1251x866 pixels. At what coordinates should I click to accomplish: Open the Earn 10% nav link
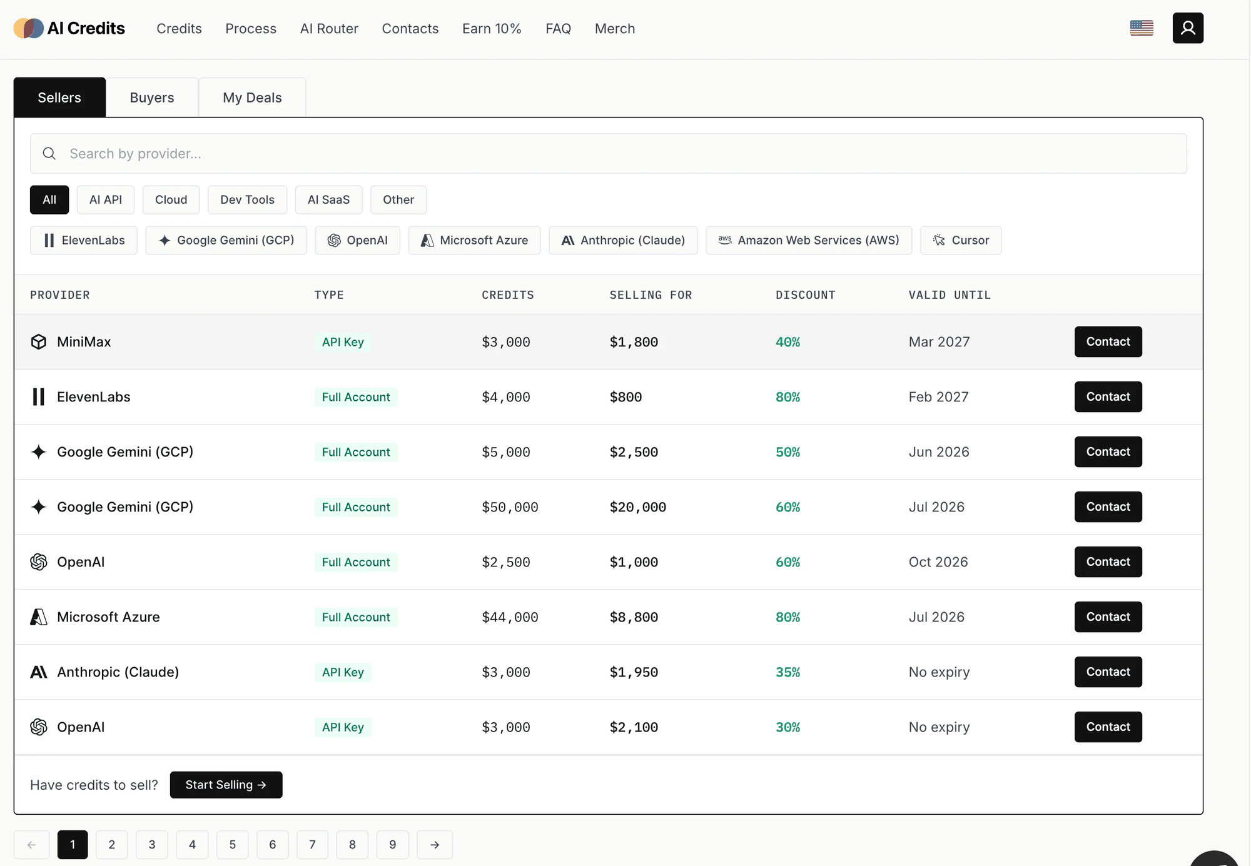click(x=492, y=29)
